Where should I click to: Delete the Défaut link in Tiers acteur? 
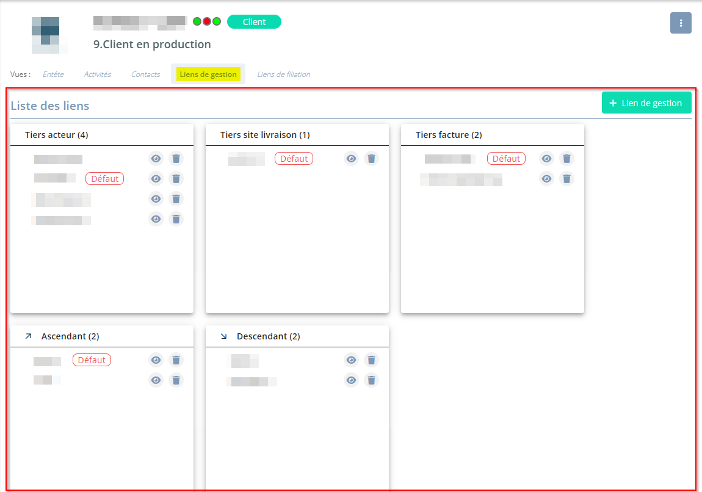coord(176,179)
